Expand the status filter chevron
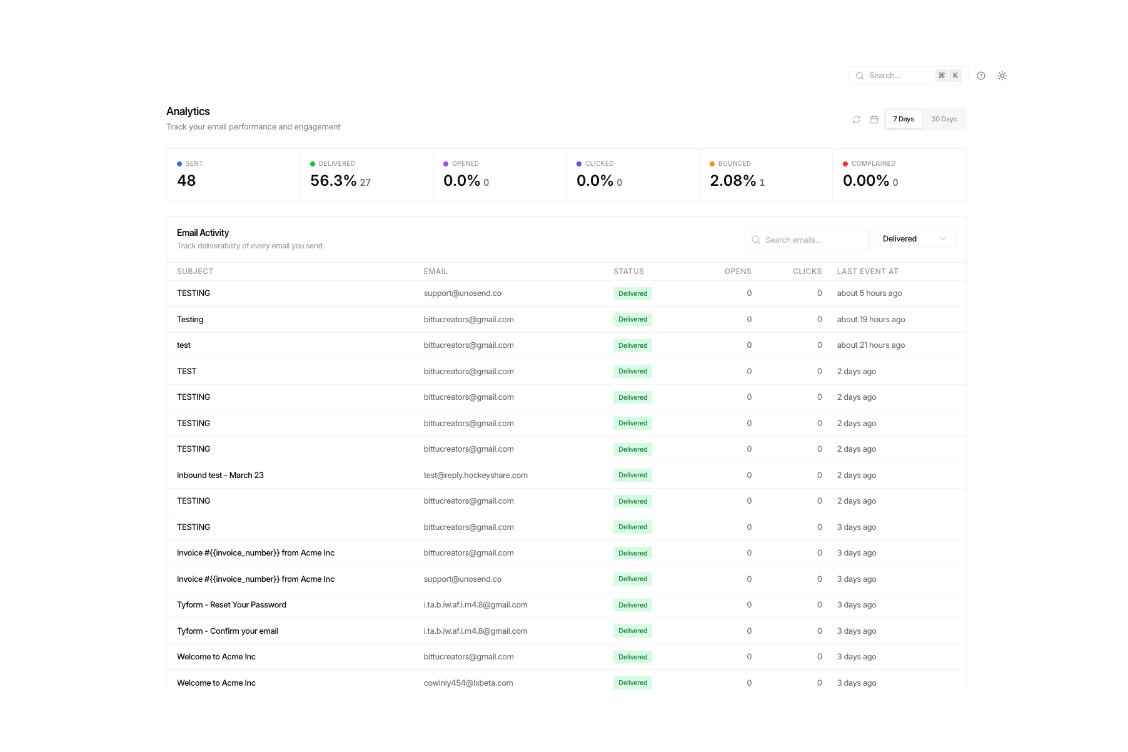 [x=943, y=238]
